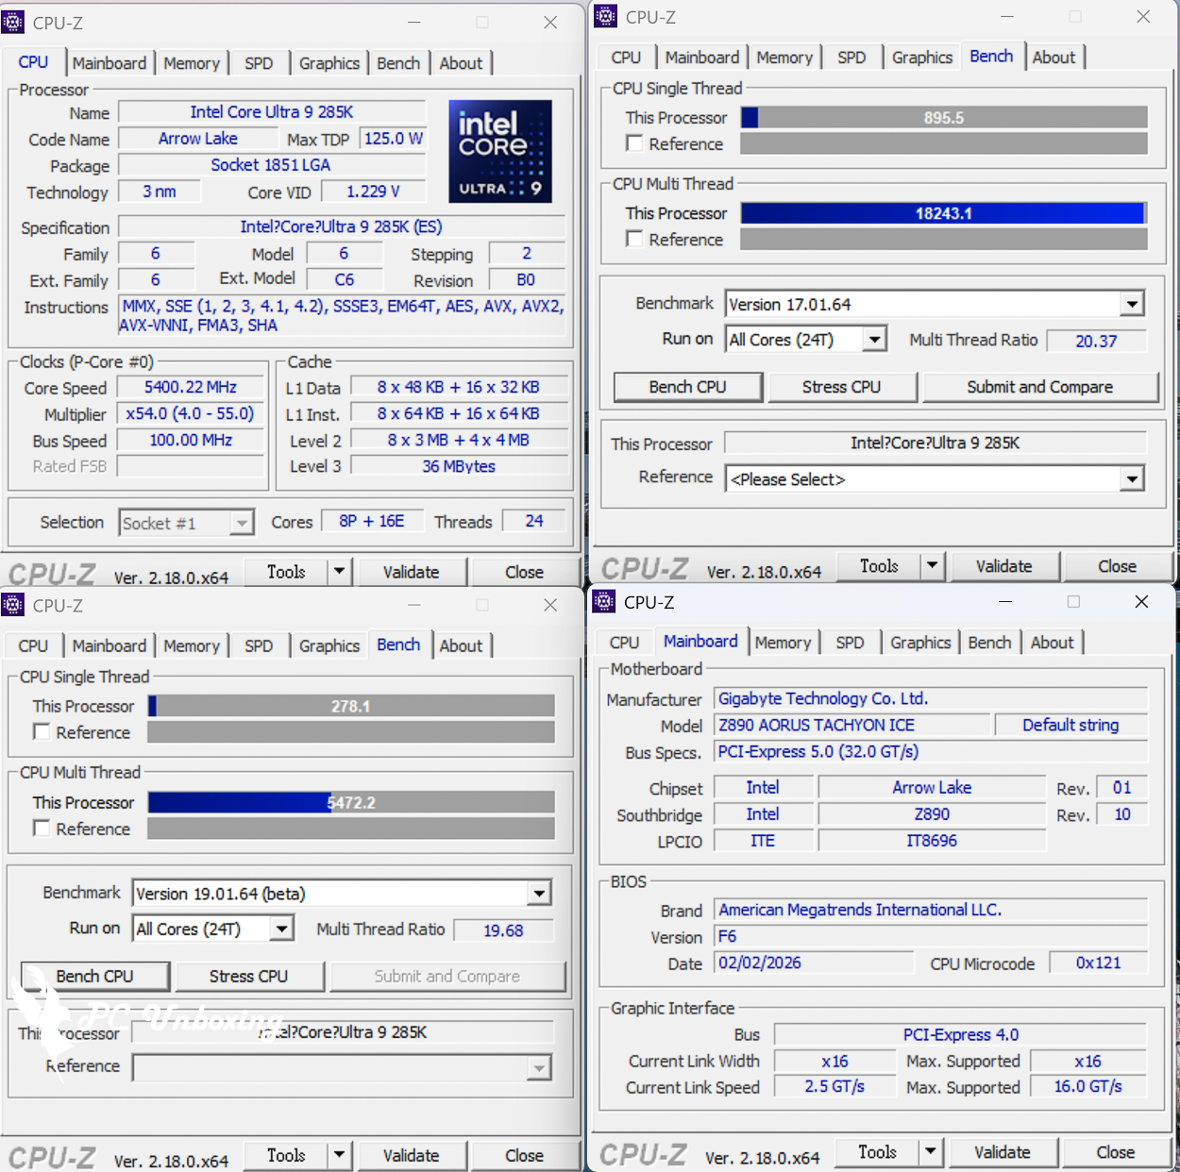The image size is (1180, 1172).
Task: Check Reference box below the 278.1 single-thread score
Action: 42,732
